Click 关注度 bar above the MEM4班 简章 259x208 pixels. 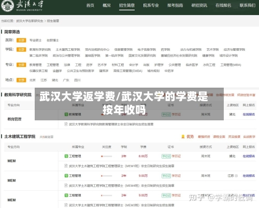107,176
